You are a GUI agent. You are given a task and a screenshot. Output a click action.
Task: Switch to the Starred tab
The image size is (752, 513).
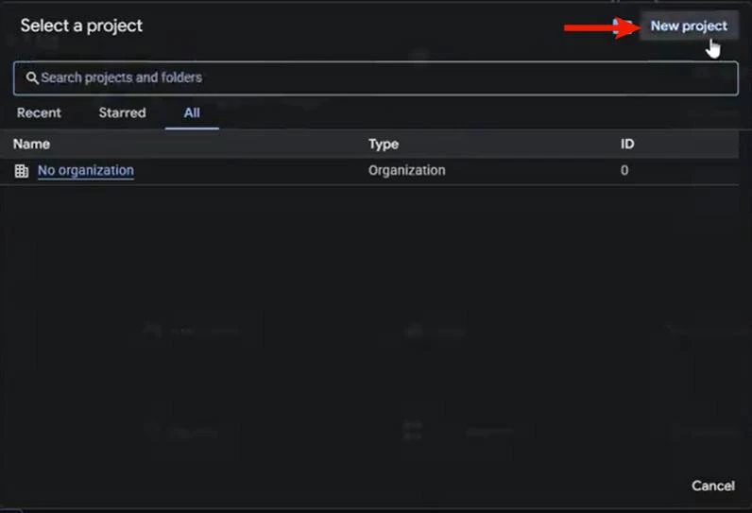(x=122, y=112)
